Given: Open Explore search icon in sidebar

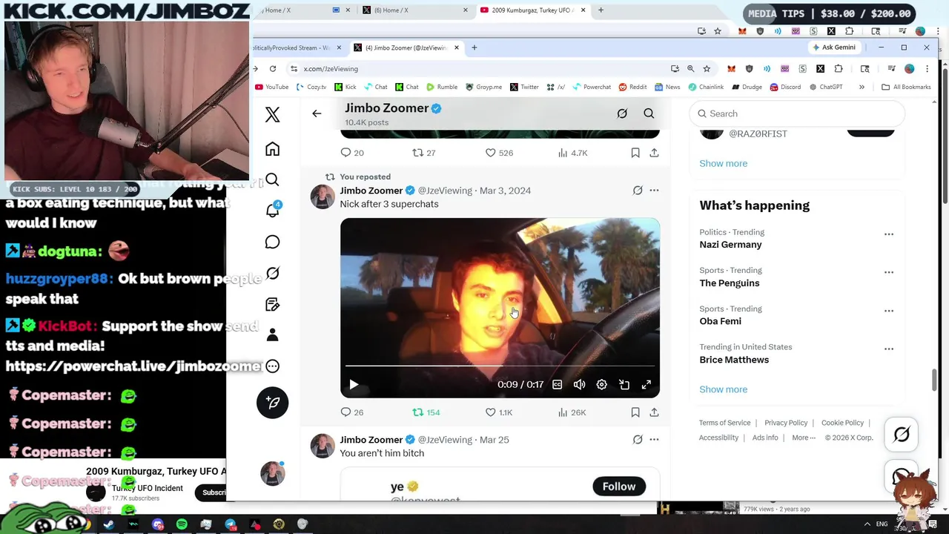Looking at the screenshot, I should point(273,180).
